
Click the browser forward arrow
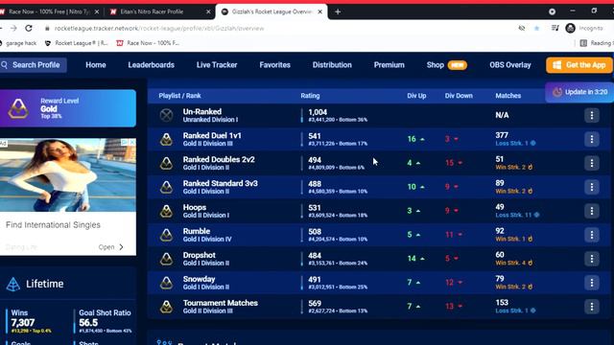tap(13, 28)
